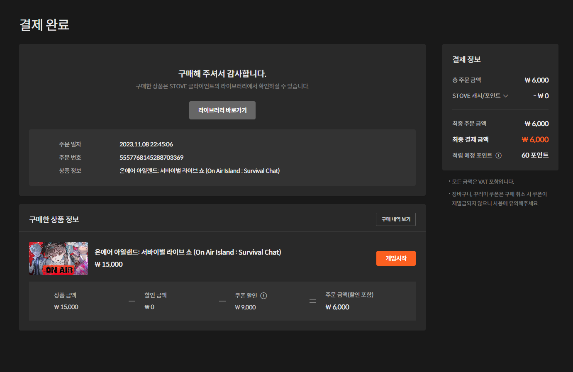The image size is (573, 372).
Task: Open the On Air Island game thumbnail
Action: click(59, 258)
